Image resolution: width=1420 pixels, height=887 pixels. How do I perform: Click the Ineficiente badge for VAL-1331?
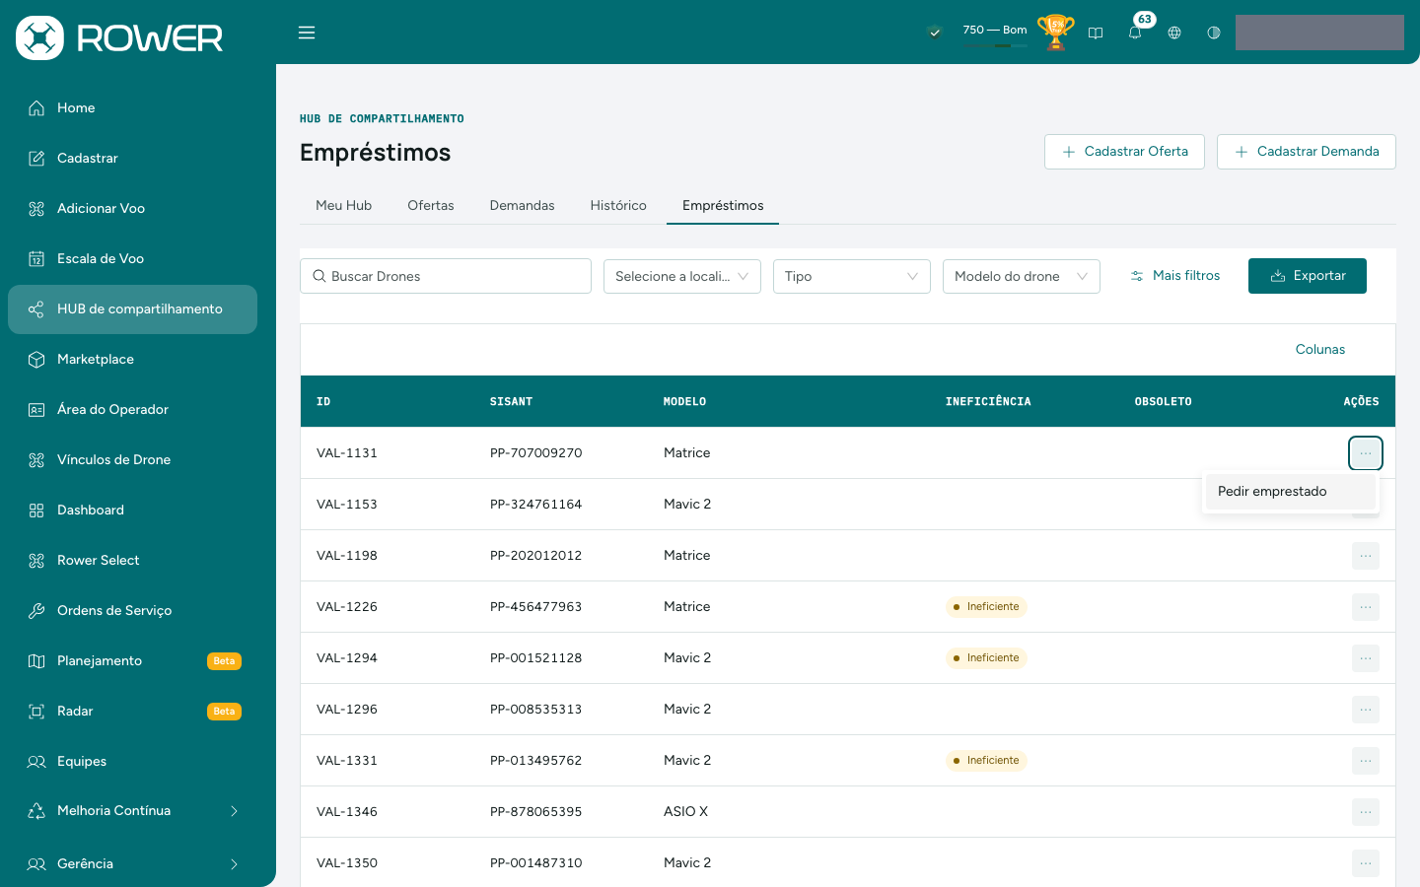click(x=986, y=760)
